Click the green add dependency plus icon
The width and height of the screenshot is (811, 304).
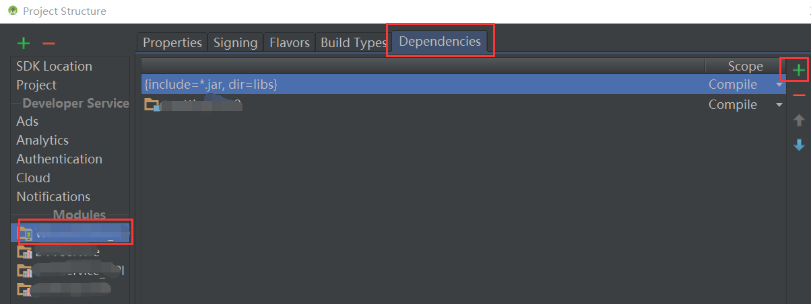tap(799, 70)
